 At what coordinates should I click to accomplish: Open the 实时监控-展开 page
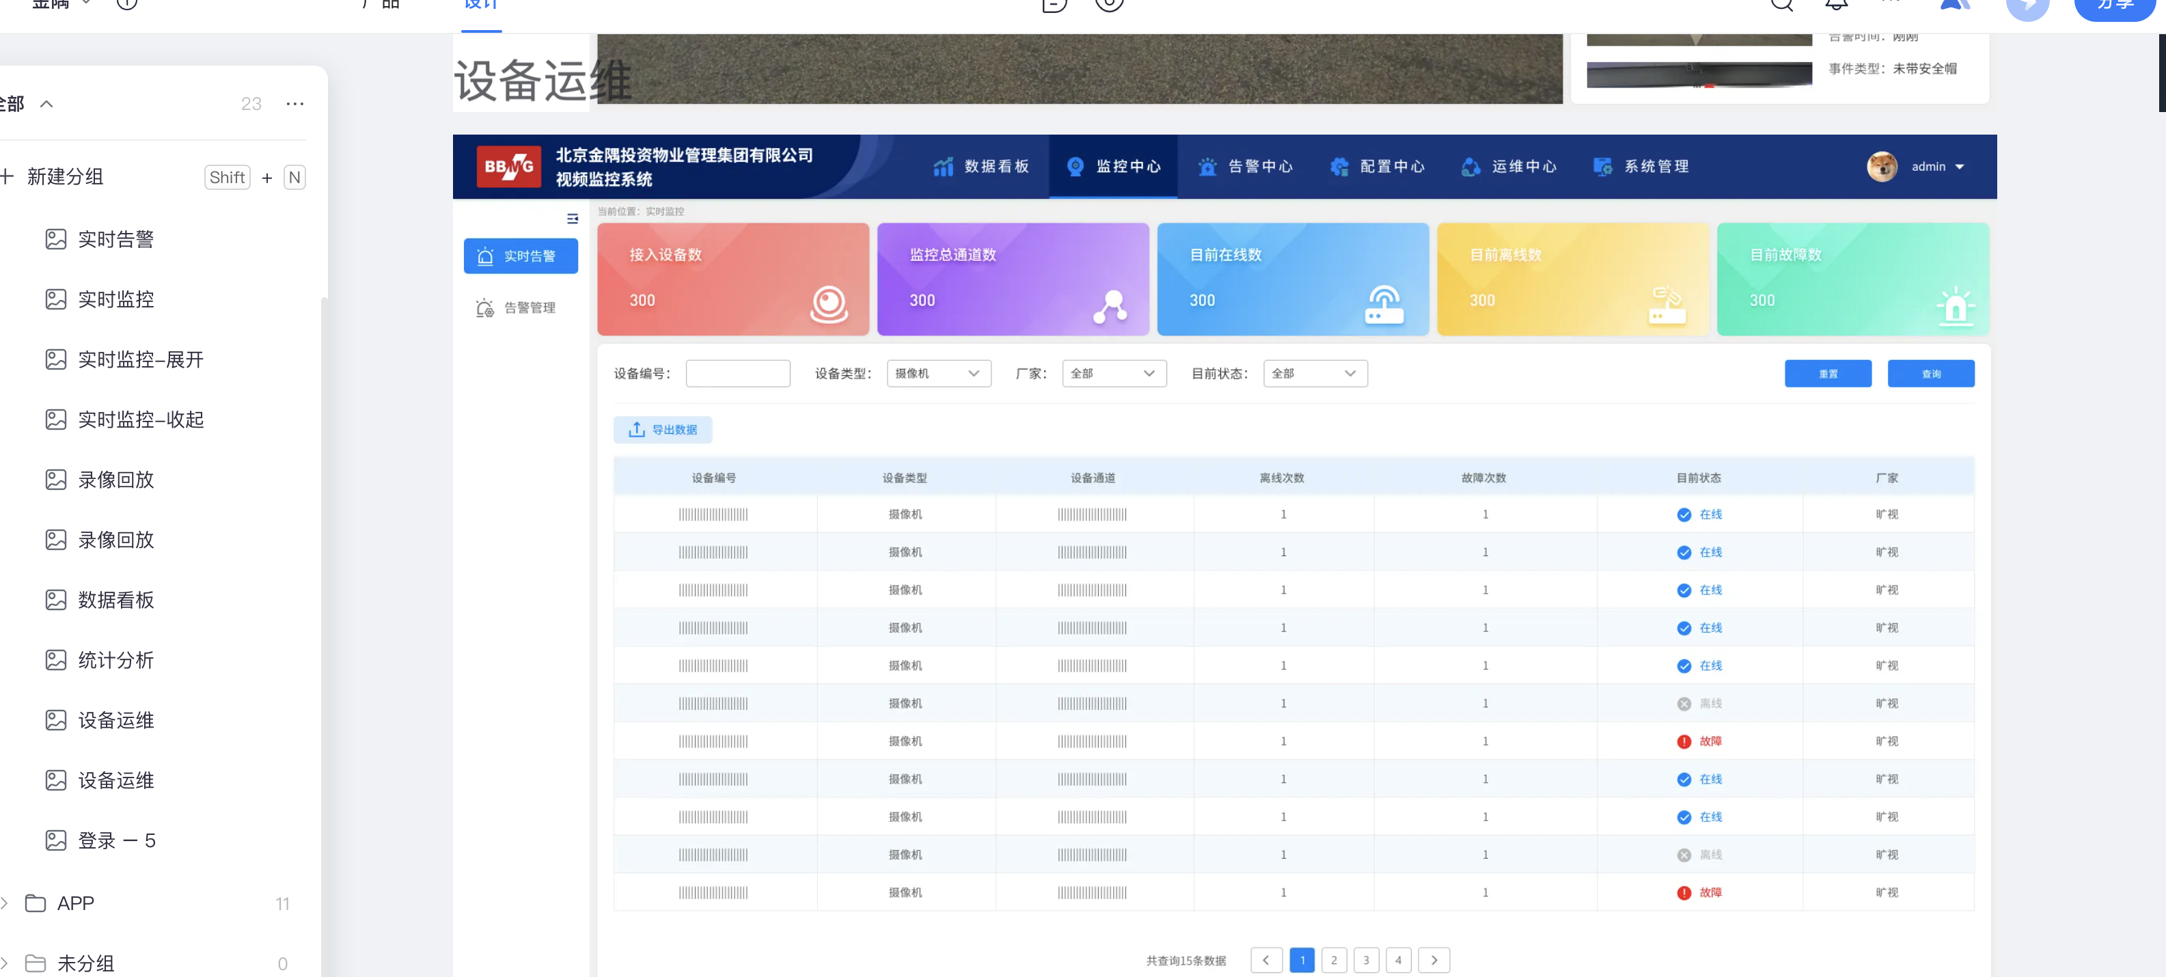tap(141, 360)
